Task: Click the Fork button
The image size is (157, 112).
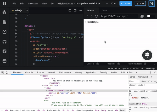Action: click(x=140, y=3)
